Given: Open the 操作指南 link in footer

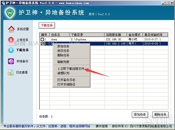Looking at the screenshot, I should pos(102,126).
